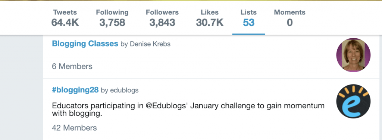Image resolution: width=382 pixels, height=140 pixels.
Task: Open the Blogging Classes list
Action: click(x=85, y=44)
